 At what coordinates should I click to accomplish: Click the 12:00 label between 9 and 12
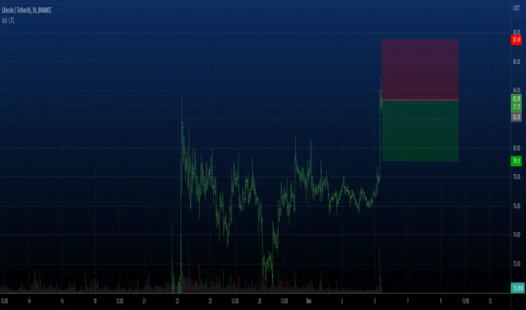465,301
